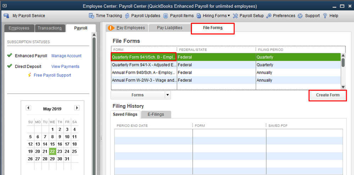Screen dimensions: 354x175
Task: Click Federal cell for Form W-2/W-3
Action: 216,80
